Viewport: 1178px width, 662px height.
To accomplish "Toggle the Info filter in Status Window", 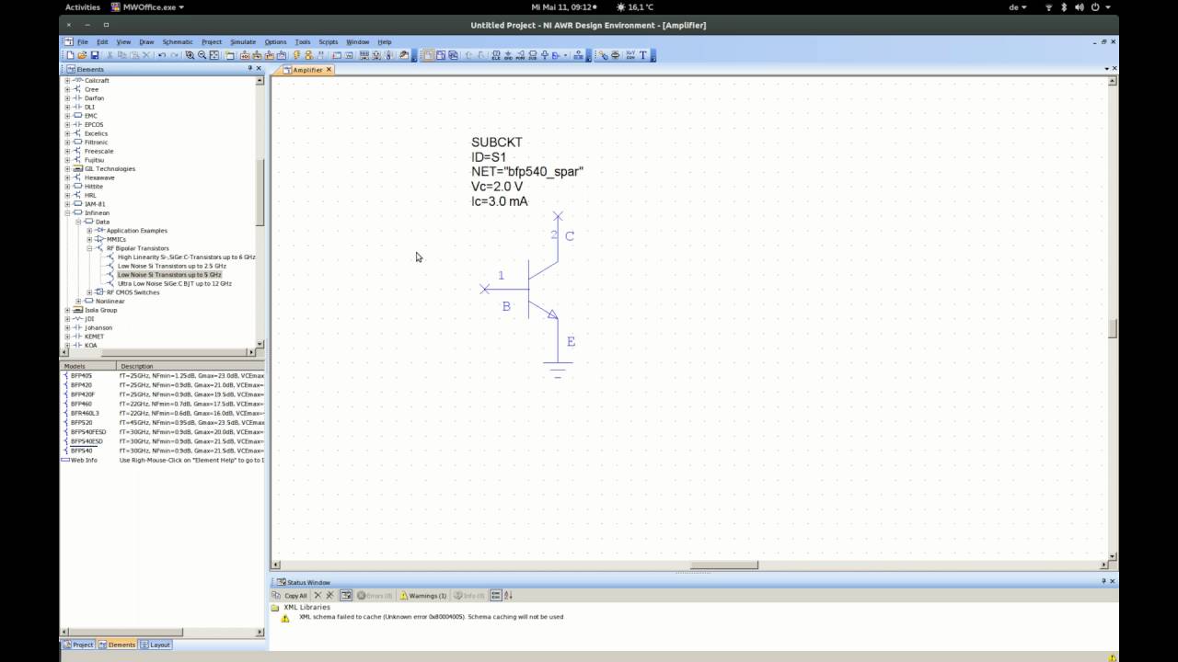I will 469,595.
